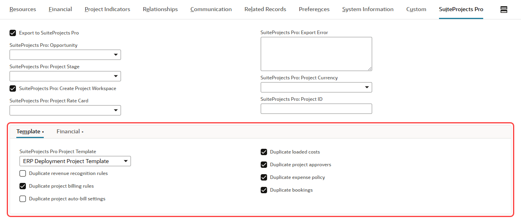Toggle Create Project Workspace checkbox
This screenshot has height=221, width=521.
pos(13,88)
